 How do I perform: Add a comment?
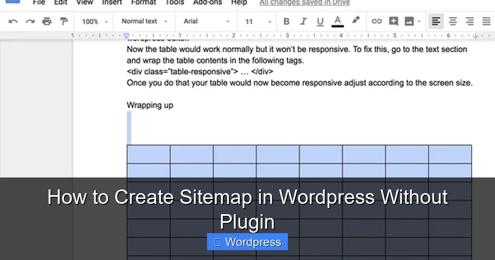click(x=393, y=21)
